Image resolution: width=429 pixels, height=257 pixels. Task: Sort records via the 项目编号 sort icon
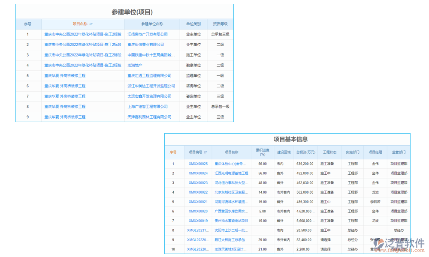[205, 152]
